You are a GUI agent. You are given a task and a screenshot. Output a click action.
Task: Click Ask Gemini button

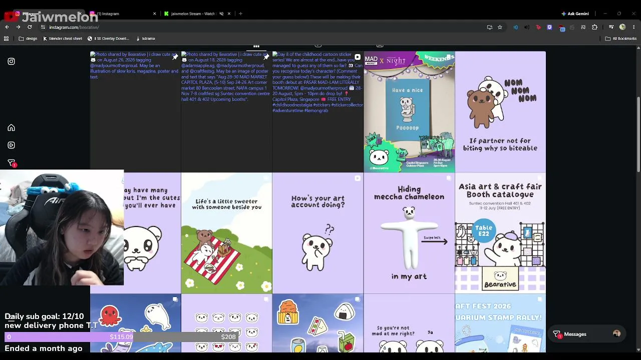pos(575,13)
